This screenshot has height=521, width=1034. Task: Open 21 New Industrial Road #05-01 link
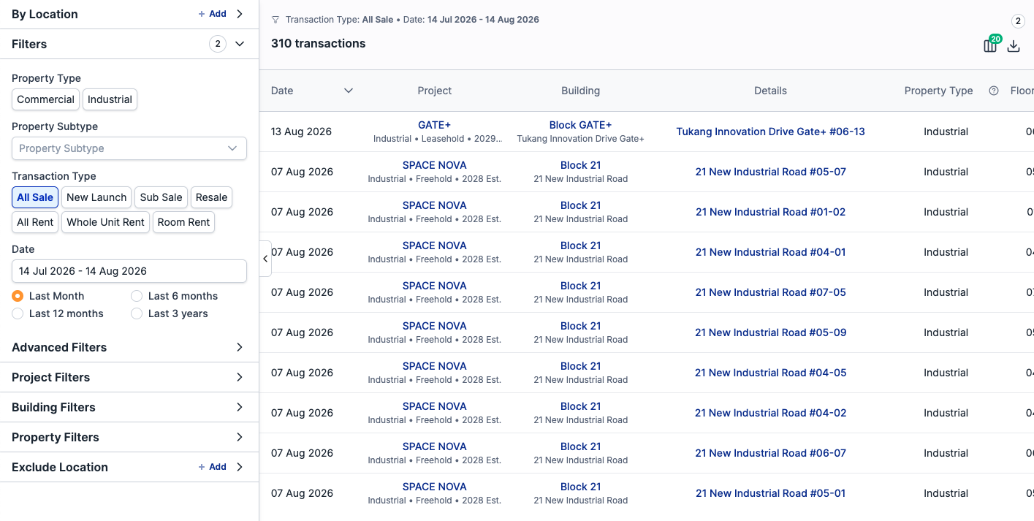point(771,493)
